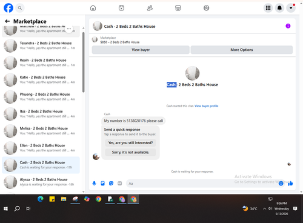303x223 pixels.
Task: Open File Explorer from taskbar
Action: point(64,199)
